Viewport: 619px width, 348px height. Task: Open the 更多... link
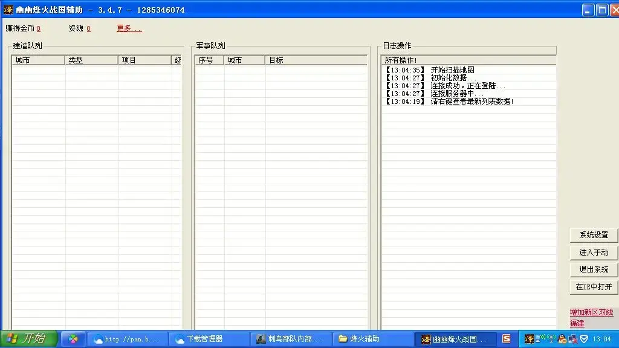(129, 28)
